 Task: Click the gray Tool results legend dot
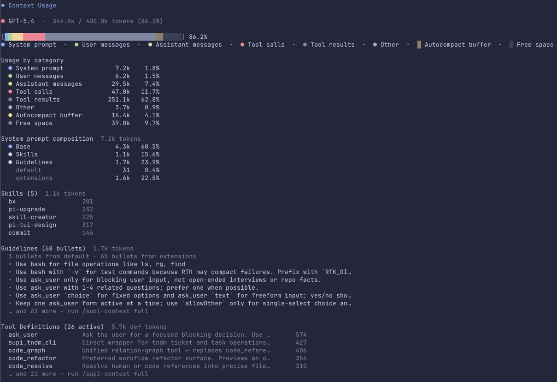[x=305, y=45]
